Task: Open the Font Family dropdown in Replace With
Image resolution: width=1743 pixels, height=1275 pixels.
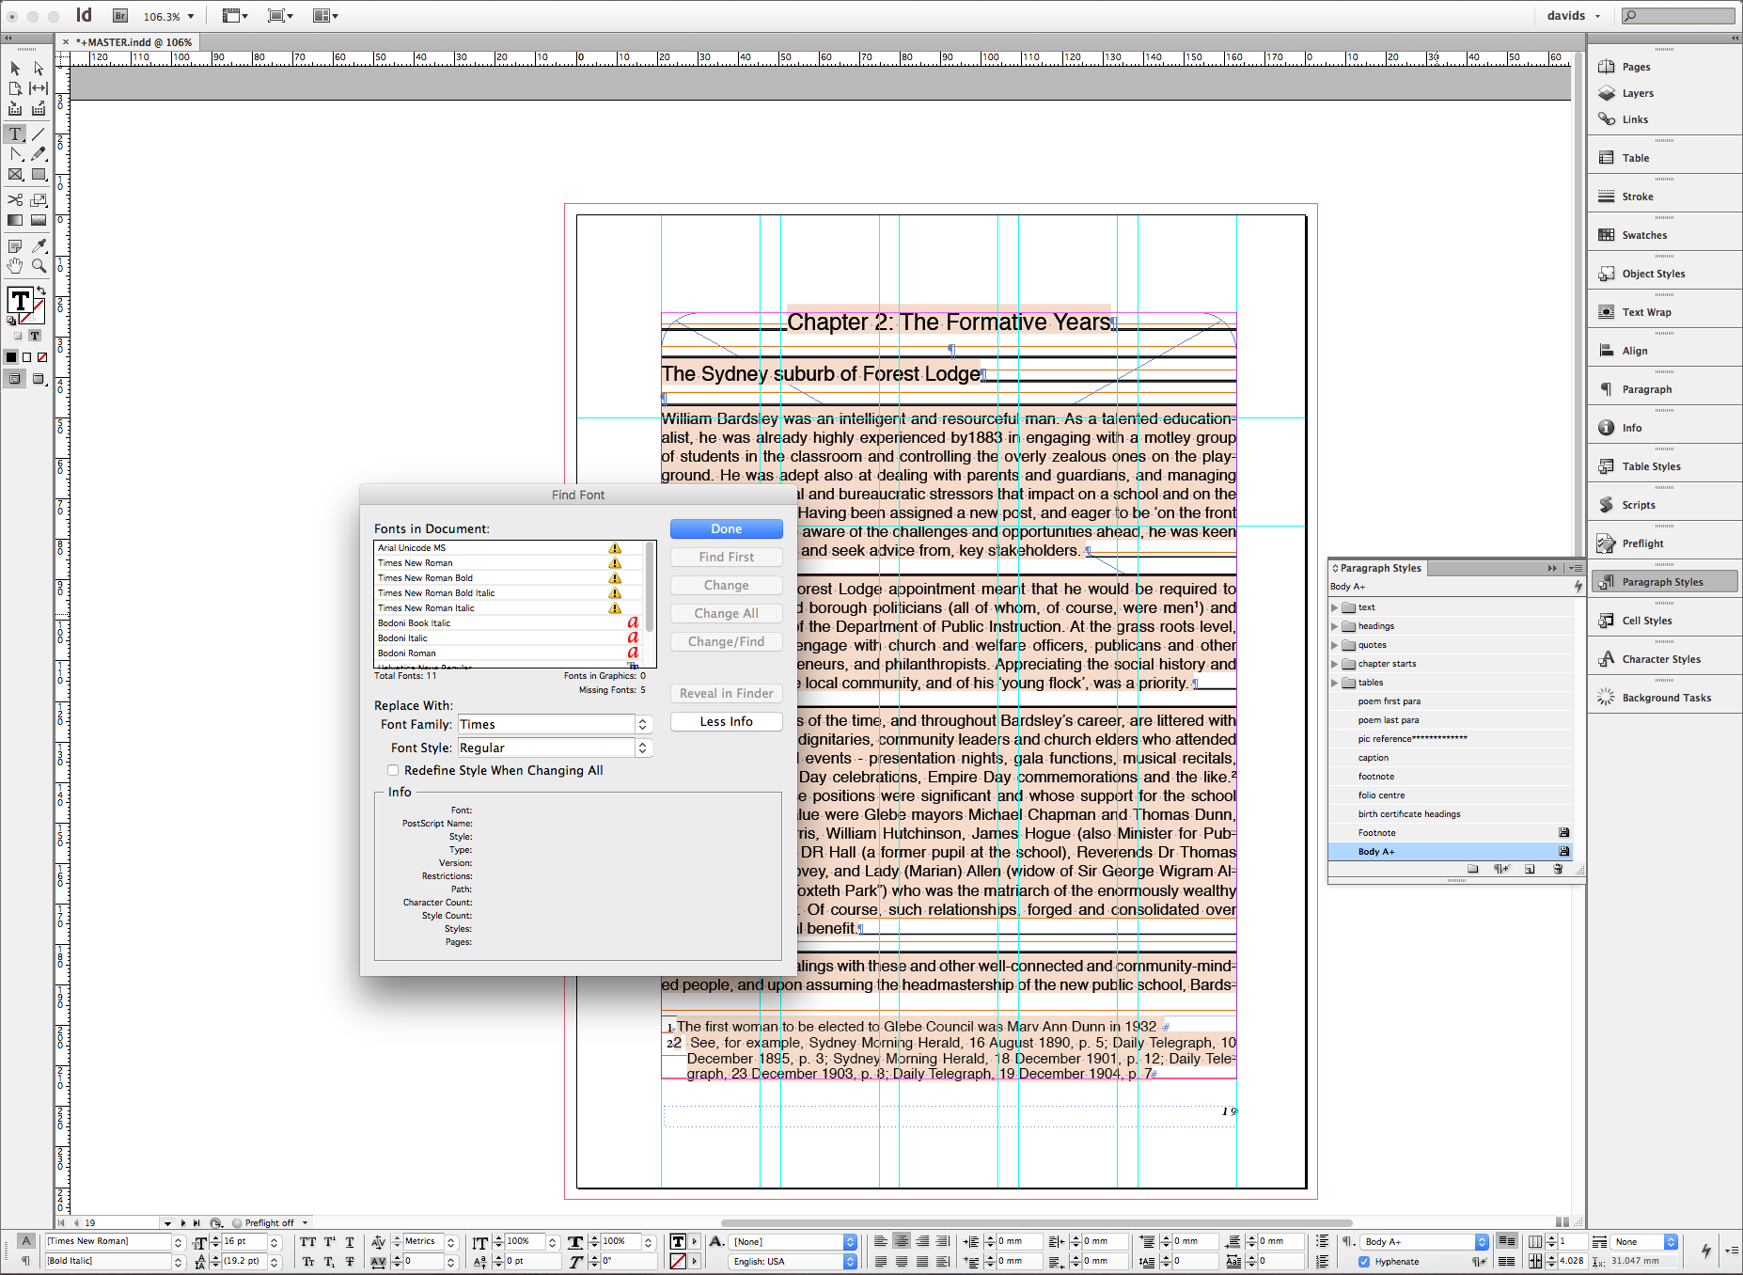Action: pos(643,724)
